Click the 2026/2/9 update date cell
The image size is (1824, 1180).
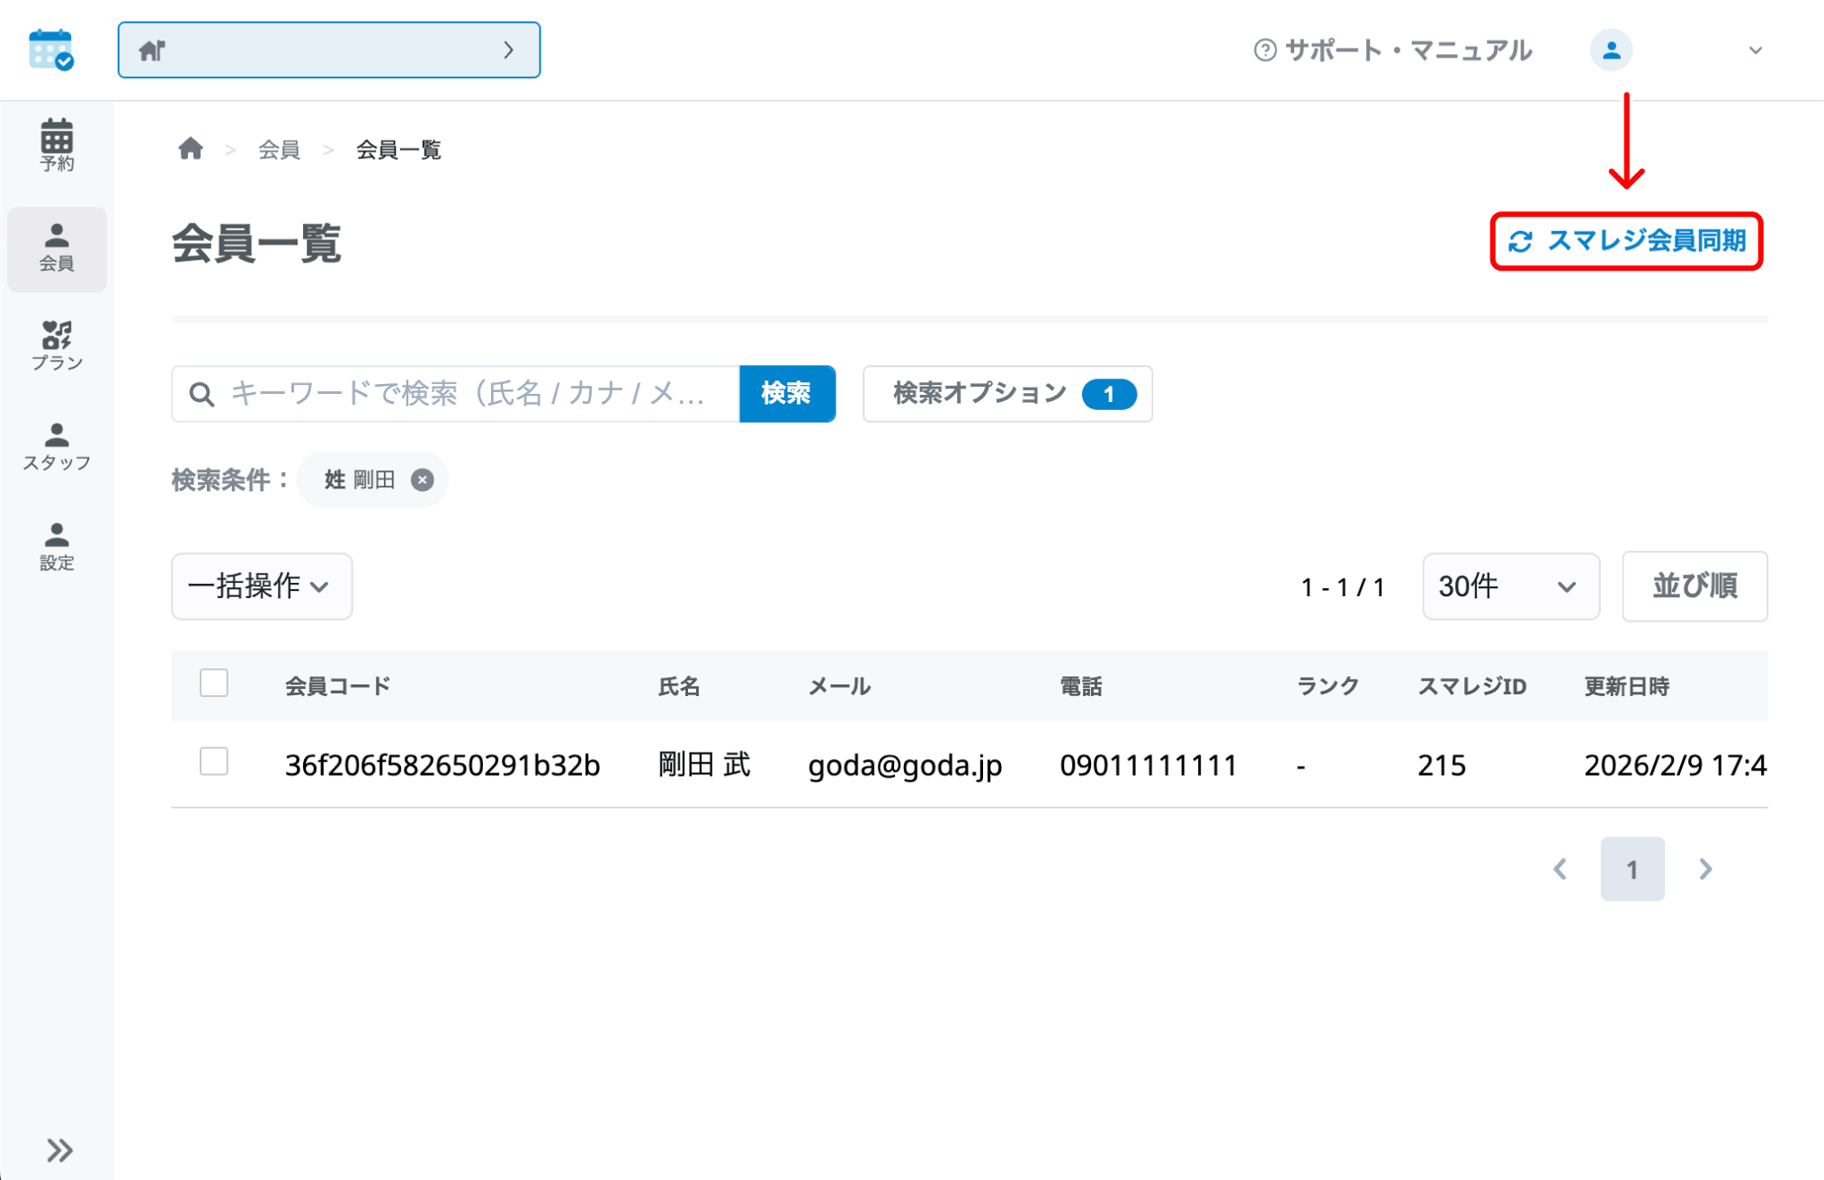tap(1675, 765)
